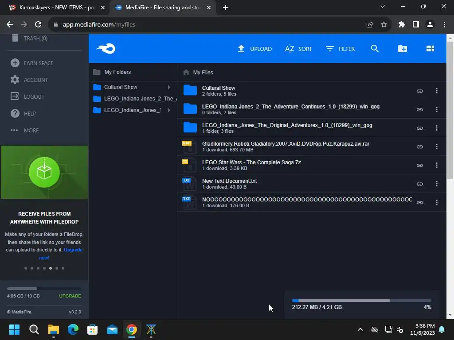Reload the MediaFire page
The height and width of the screenshot is (340, 454).
[38, 25]
